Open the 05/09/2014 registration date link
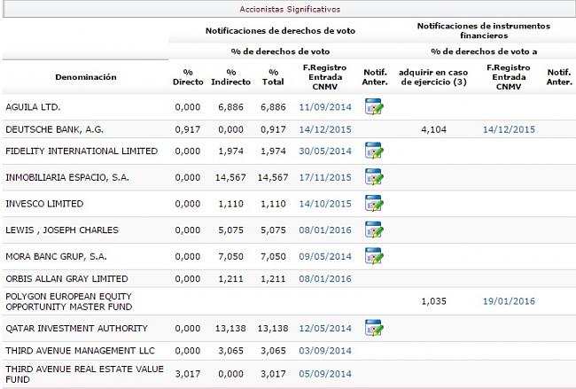The height and width of the screenshot is (389, 576). (325, 374)
